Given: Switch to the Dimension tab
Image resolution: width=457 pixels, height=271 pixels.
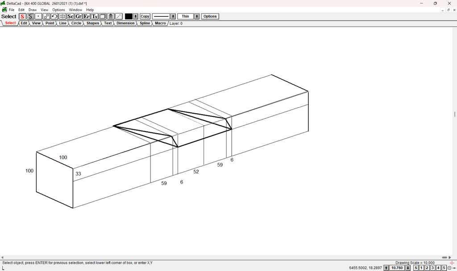Looking at the screenshot, I should pos(125,23).
